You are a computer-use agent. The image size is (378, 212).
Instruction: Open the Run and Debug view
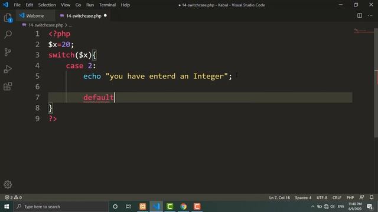click(8, 69)
